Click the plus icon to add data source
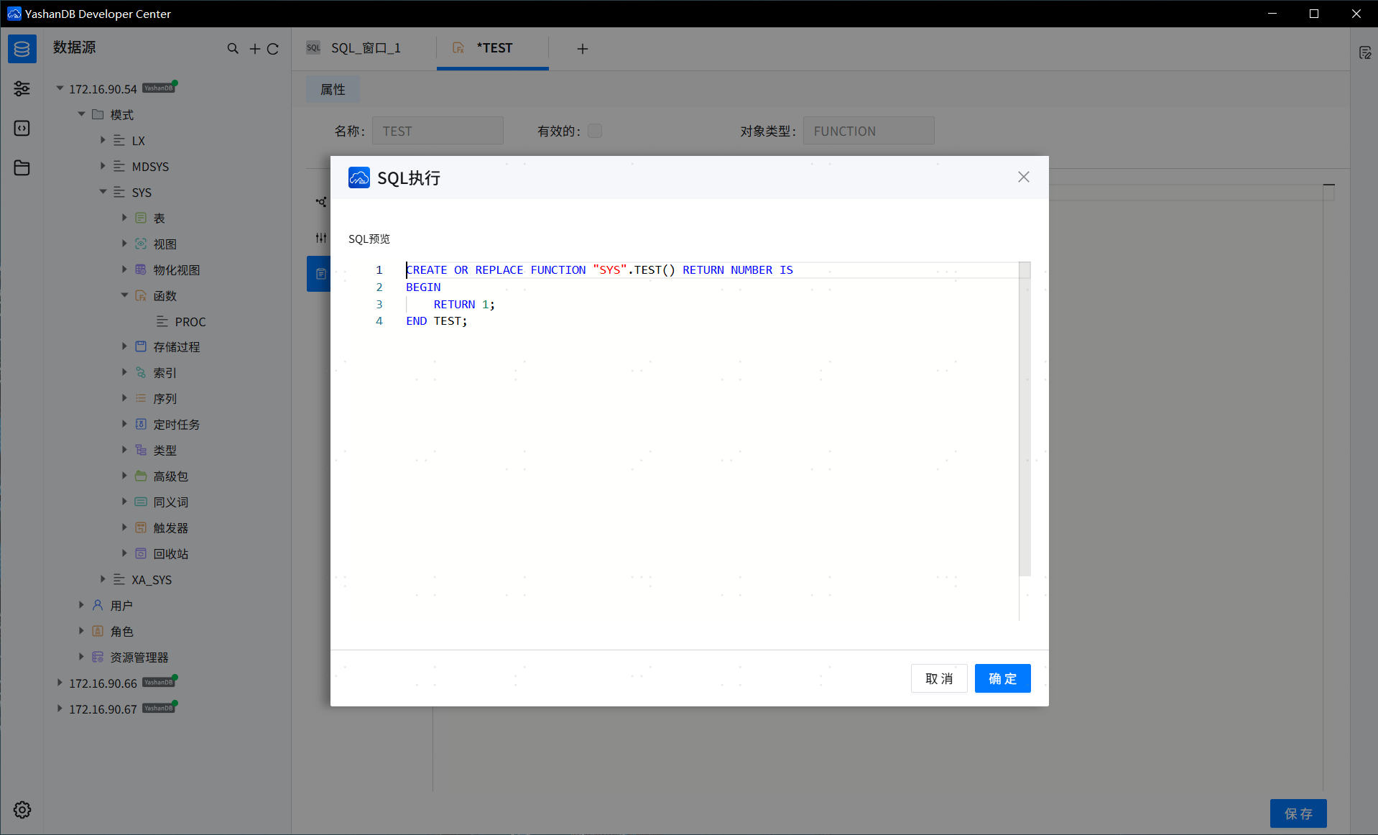1378x835 pixels. point(254,49)
